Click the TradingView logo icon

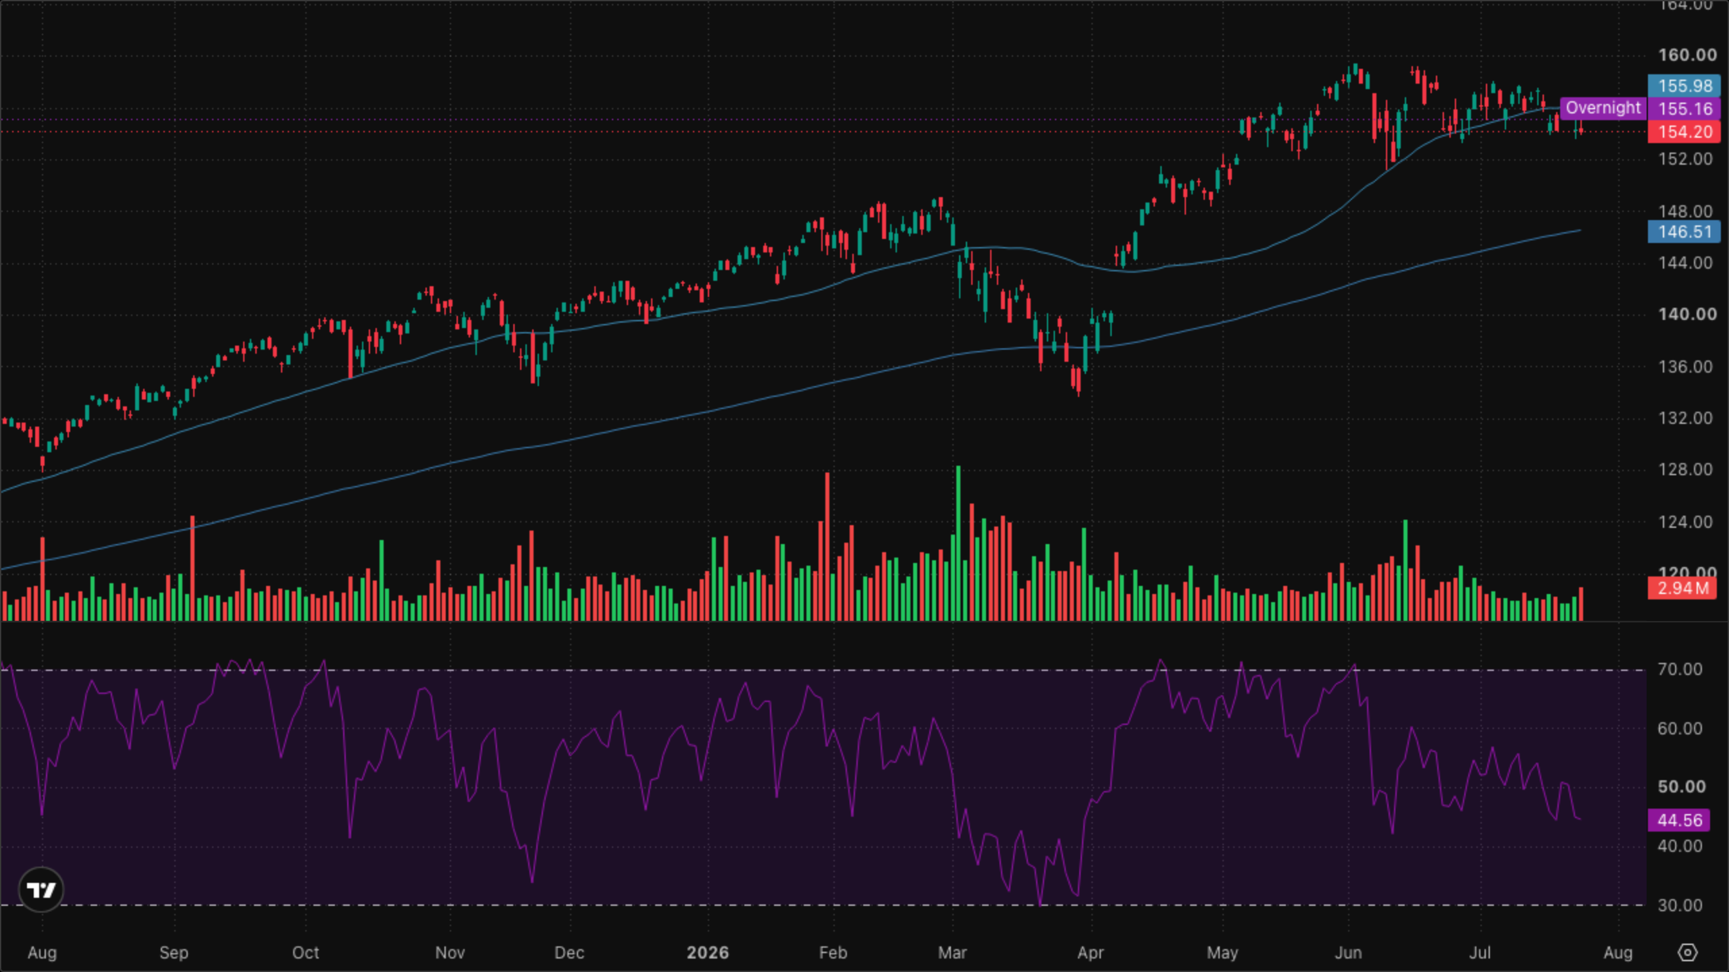point(41,890)
